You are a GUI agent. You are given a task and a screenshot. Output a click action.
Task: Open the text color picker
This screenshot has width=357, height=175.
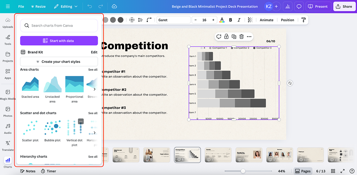222,20
